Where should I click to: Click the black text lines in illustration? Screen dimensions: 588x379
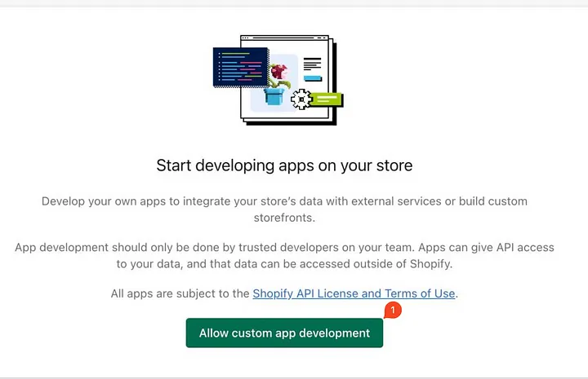[x=313, y=64]
